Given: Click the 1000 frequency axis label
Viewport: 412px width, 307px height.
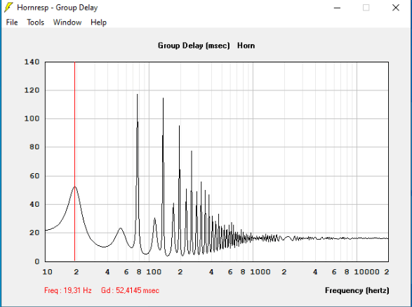Looking at the screenshot, I should pyautogui.click(x=260, y=272).
